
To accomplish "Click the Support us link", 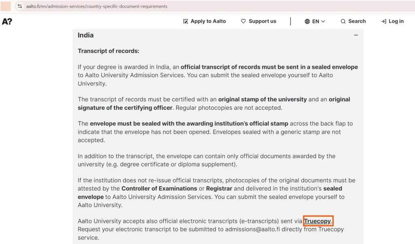I will (258, 21).
